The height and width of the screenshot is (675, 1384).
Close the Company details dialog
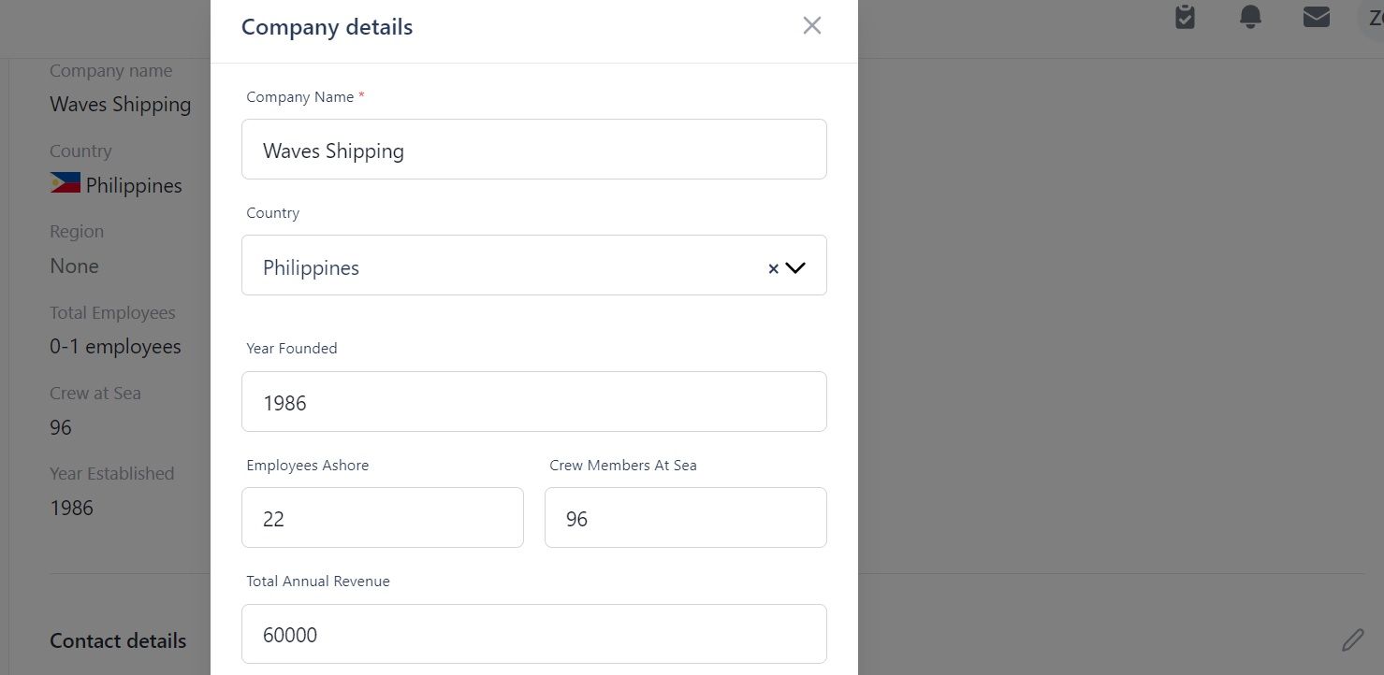click(x=812, y=25)
